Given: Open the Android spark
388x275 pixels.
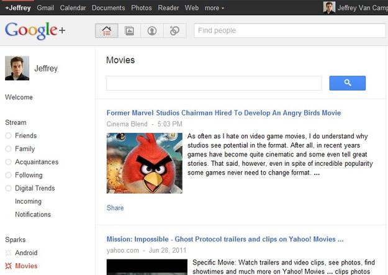Looking at the screenshot, I should click(x=26, y=253).
